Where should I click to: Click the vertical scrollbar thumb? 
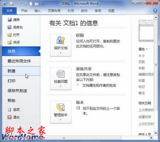pyautogui.click(x=156, y=65)
